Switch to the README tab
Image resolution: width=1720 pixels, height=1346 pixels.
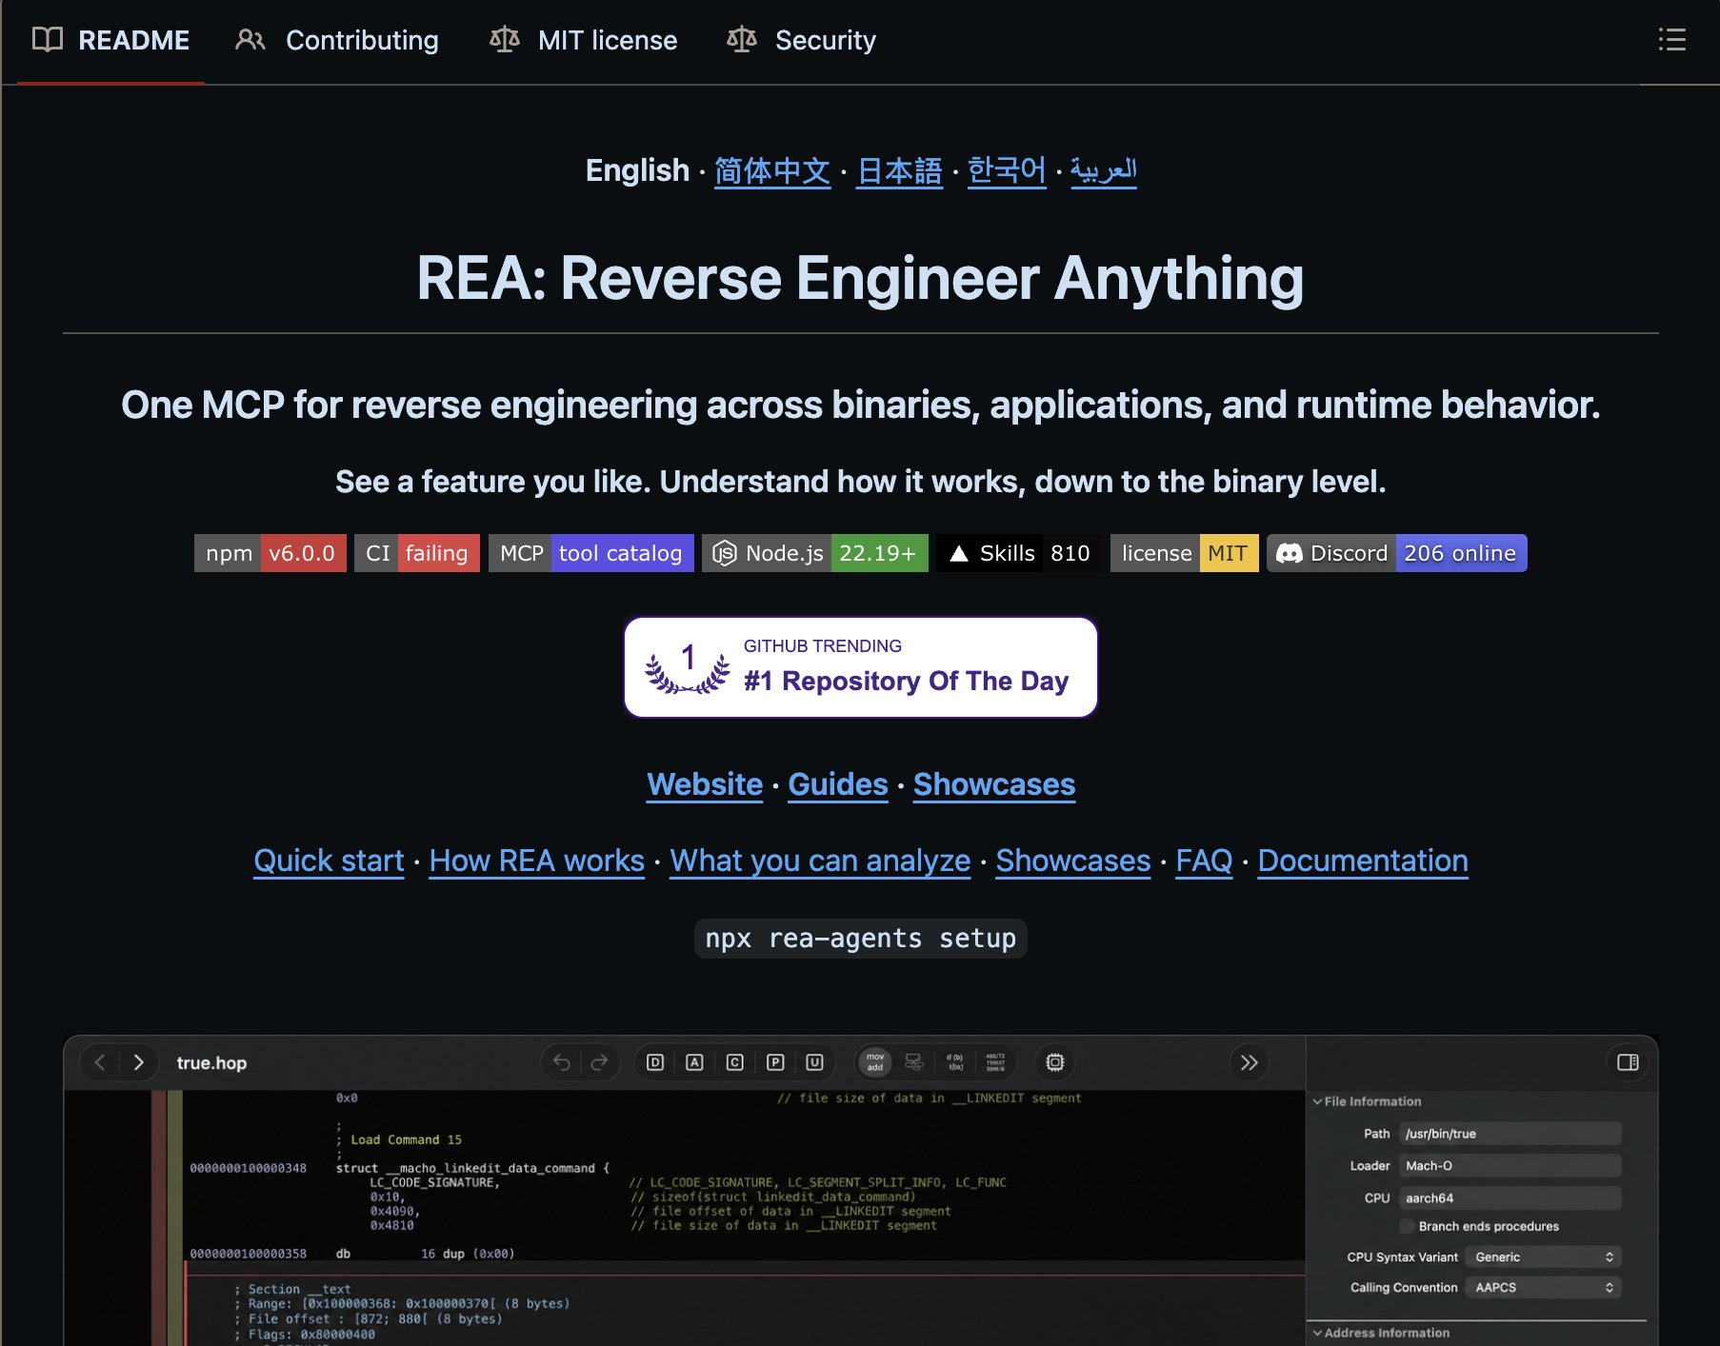[110, 40]
